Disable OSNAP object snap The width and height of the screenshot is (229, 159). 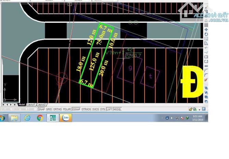point(76,109)
